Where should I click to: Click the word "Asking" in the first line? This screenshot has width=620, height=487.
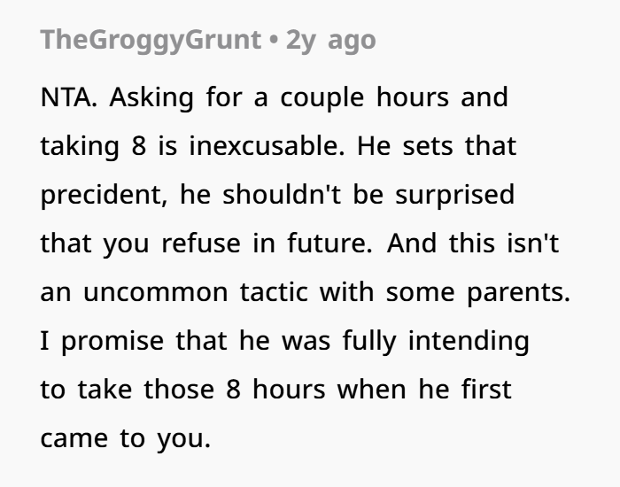tap(151, 98)
